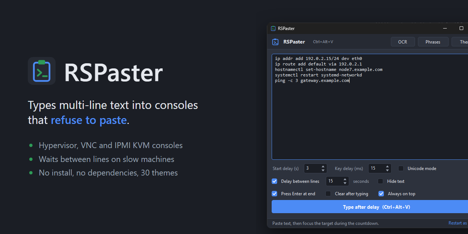Decrease Start delay with the down arrow
468x234 pixels.
[x=323, y=170]
